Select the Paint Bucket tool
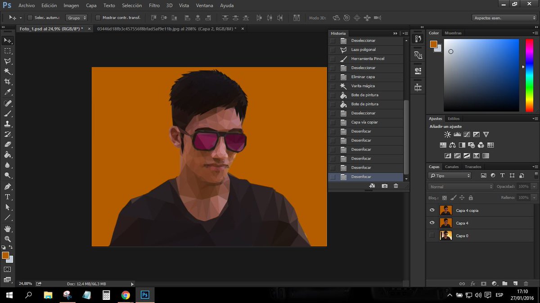Screen dimensions: 540x303 coord(6,155)
